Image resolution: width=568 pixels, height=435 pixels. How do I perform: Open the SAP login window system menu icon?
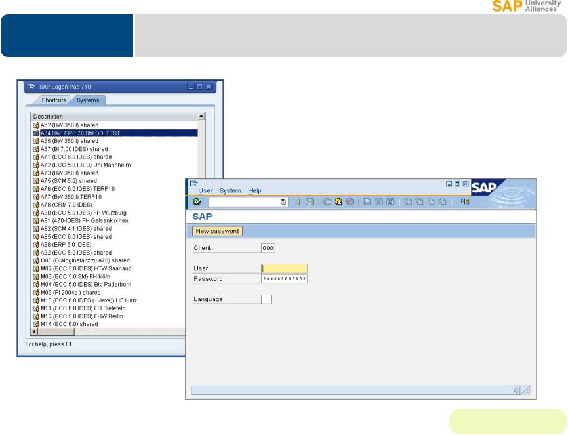coord(193,184)
